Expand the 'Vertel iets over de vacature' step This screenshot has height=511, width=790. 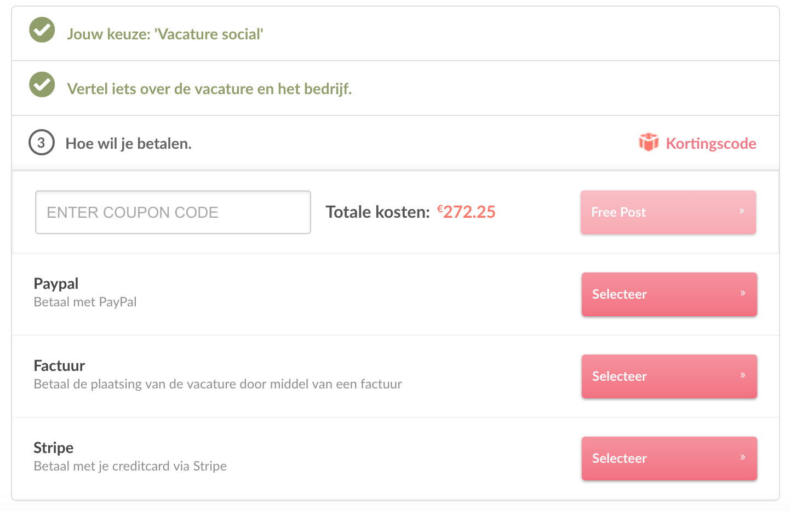[x=209, y=89]
